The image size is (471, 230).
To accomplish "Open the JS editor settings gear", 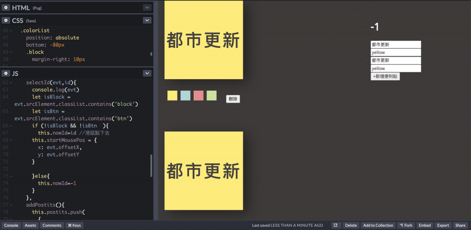I will click(x=6, y=74).
